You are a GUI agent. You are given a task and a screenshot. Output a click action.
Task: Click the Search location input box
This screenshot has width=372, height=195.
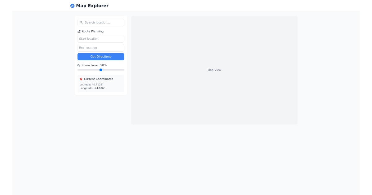click(101, 22)
